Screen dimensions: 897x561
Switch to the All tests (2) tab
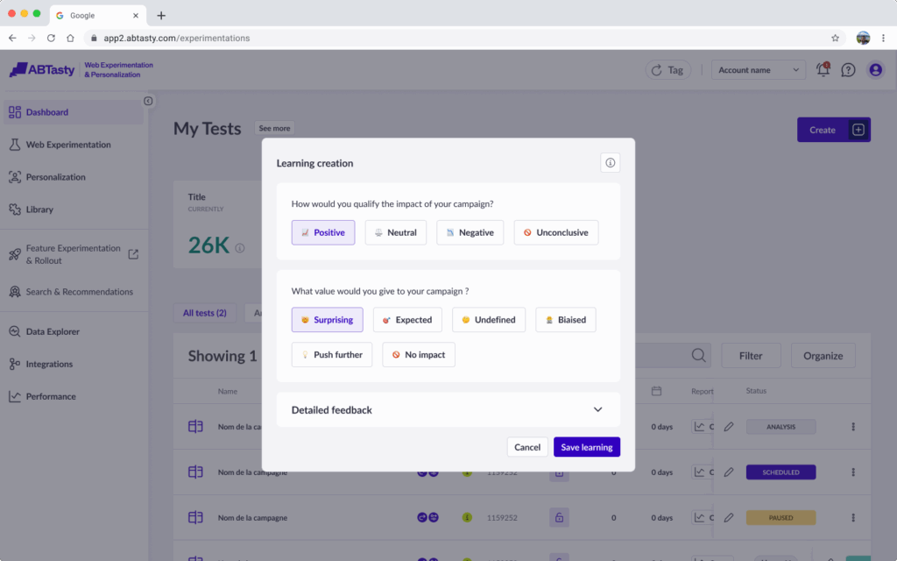pyautogui.click(x=204, y=313)
